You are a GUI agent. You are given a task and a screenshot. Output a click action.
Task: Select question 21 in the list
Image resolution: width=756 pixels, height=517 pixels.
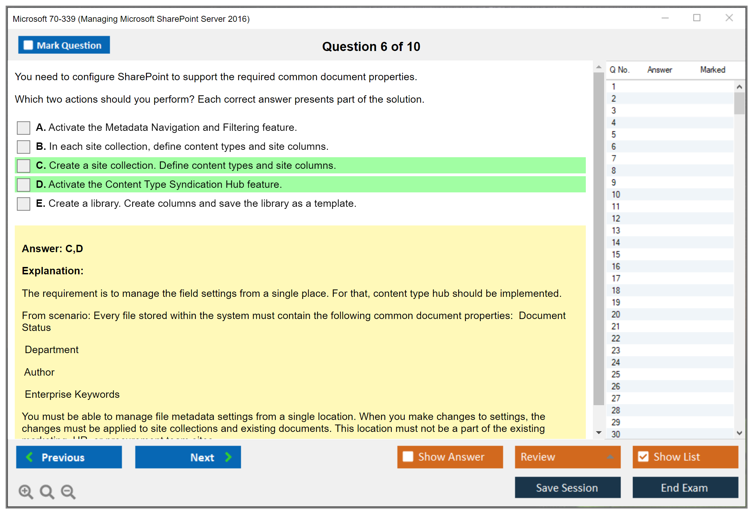point(616,326)
